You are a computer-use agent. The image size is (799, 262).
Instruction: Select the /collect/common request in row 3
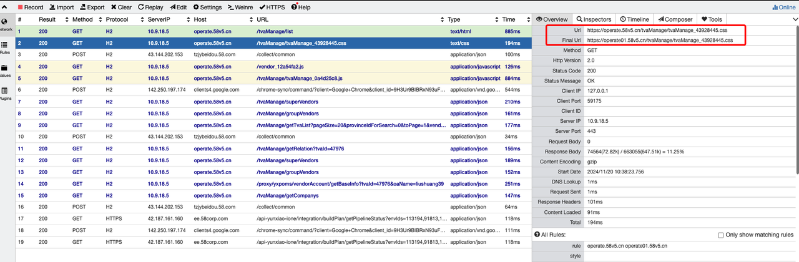point(273,54)
